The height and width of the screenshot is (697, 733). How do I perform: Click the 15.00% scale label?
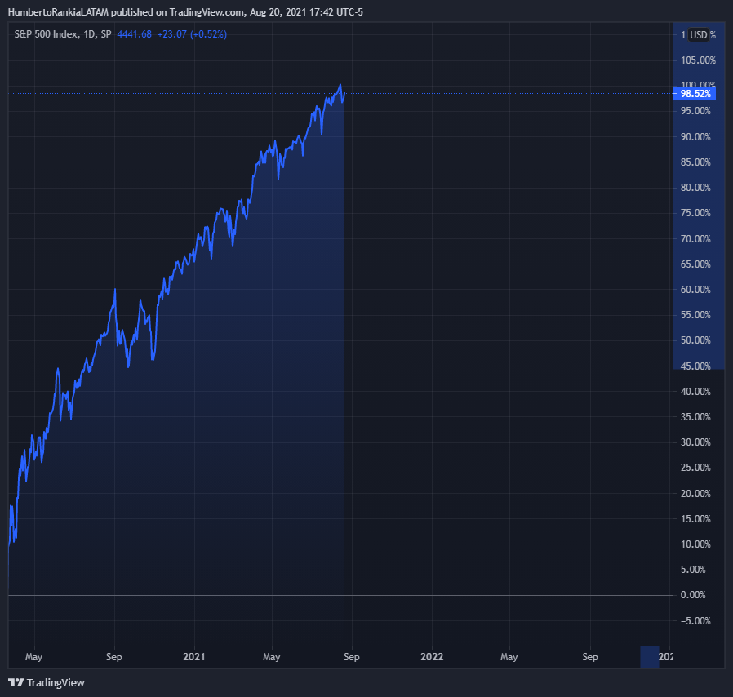coord(695,518)
